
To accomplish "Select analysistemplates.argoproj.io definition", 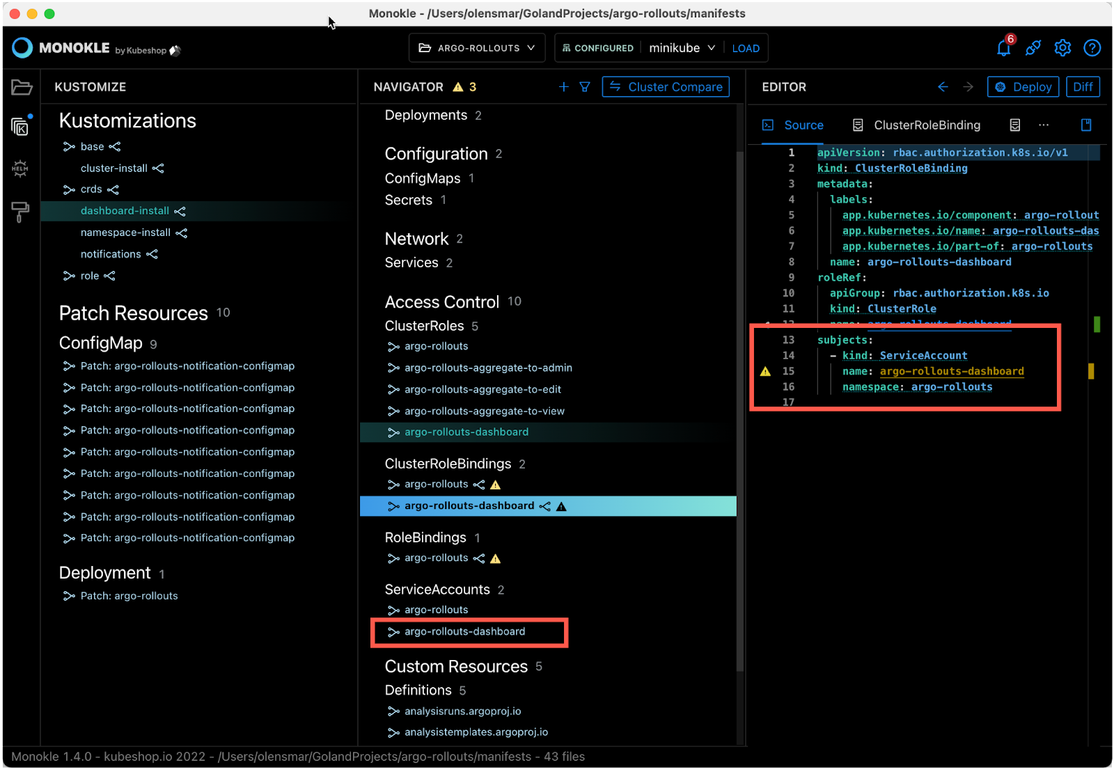I will click(476, 732).
